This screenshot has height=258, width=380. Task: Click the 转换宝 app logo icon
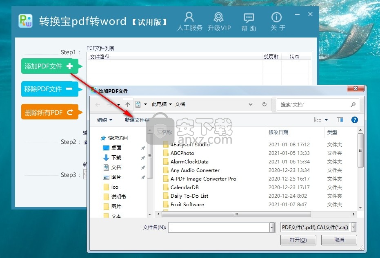click(x=25, y=21)
